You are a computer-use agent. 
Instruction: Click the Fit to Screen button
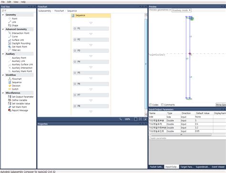[221, 105]
